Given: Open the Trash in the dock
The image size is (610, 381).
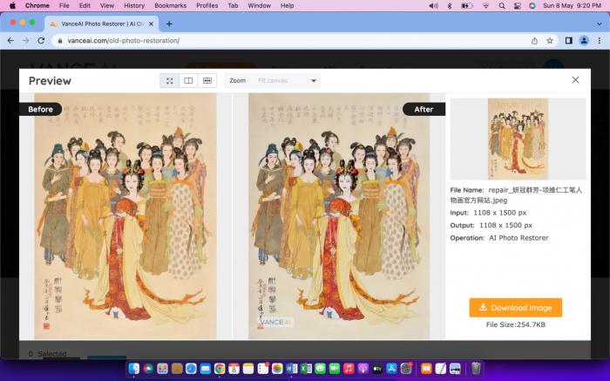Looking at the screenshot, I should pyautogui.click(x=476, y=368).
